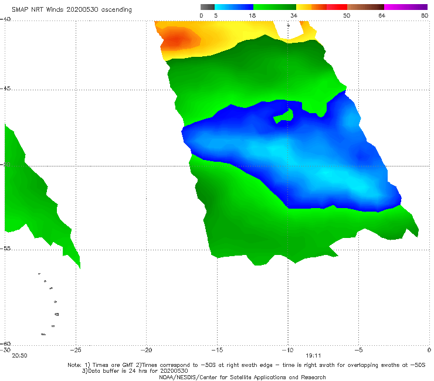Click the color bar label '50'

[x=347, y=15]
